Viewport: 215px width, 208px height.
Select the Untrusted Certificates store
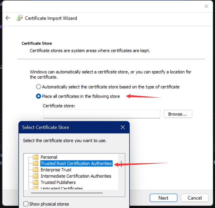point(62,188)
